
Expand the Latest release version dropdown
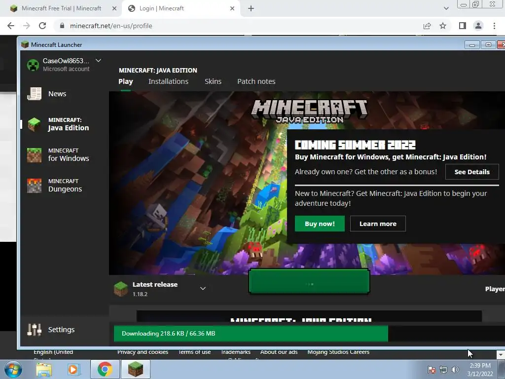[x=203, y=288]
